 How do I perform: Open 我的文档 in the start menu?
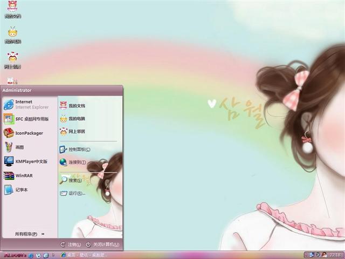(72, 106)
